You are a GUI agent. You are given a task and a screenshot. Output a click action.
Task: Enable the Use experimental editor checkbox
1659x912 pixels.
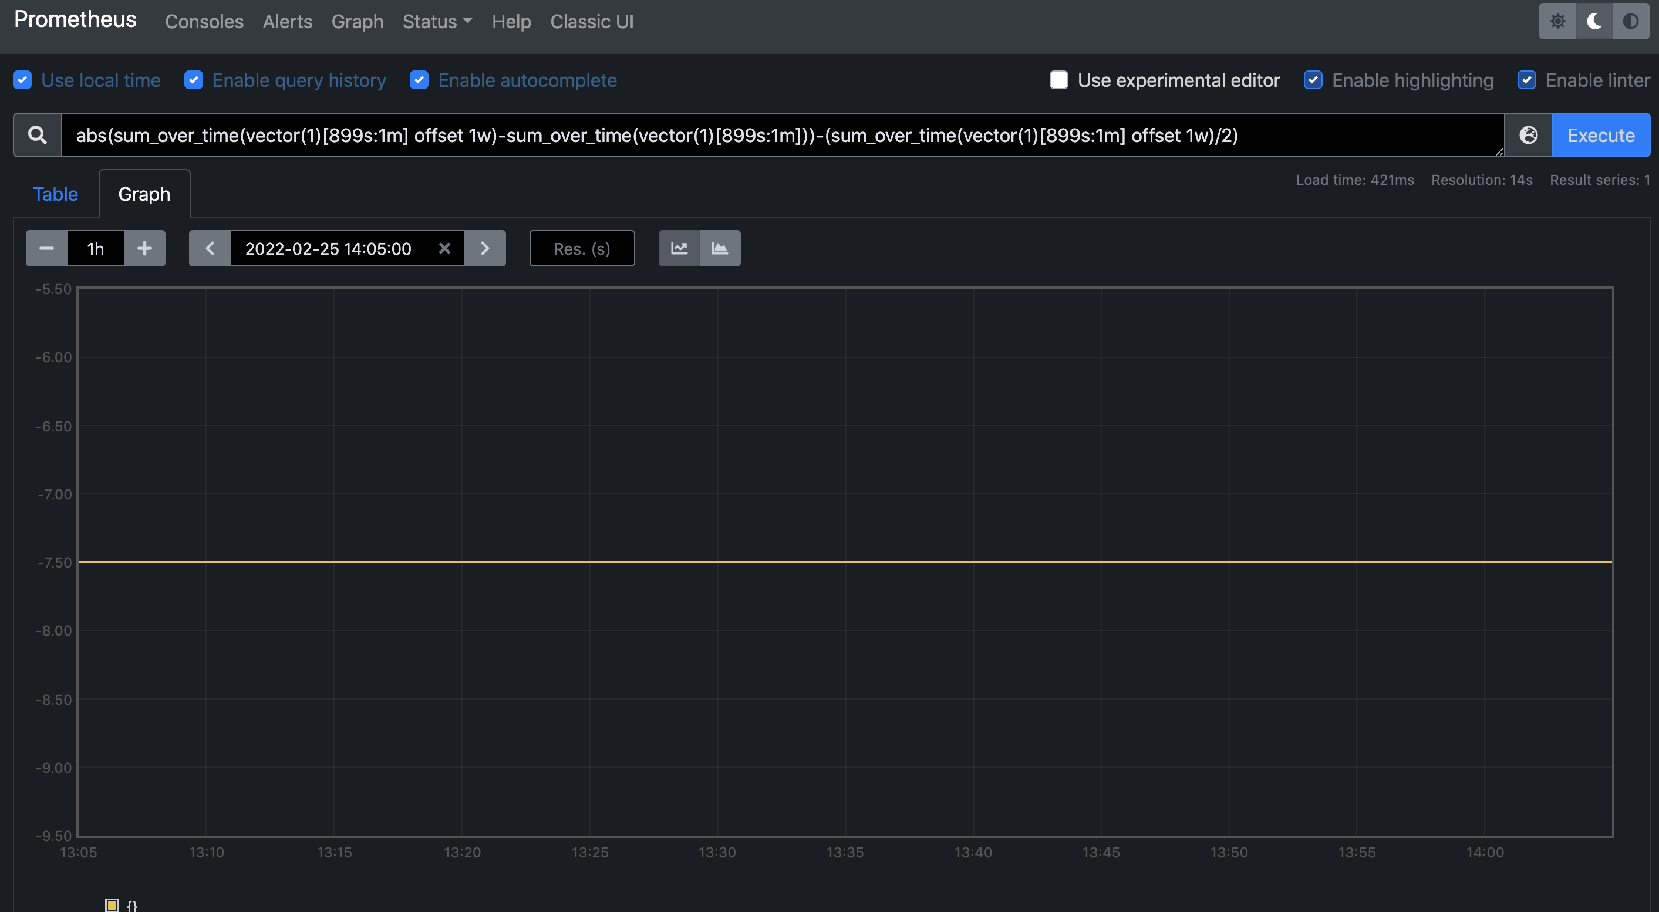click(1059, 80)
